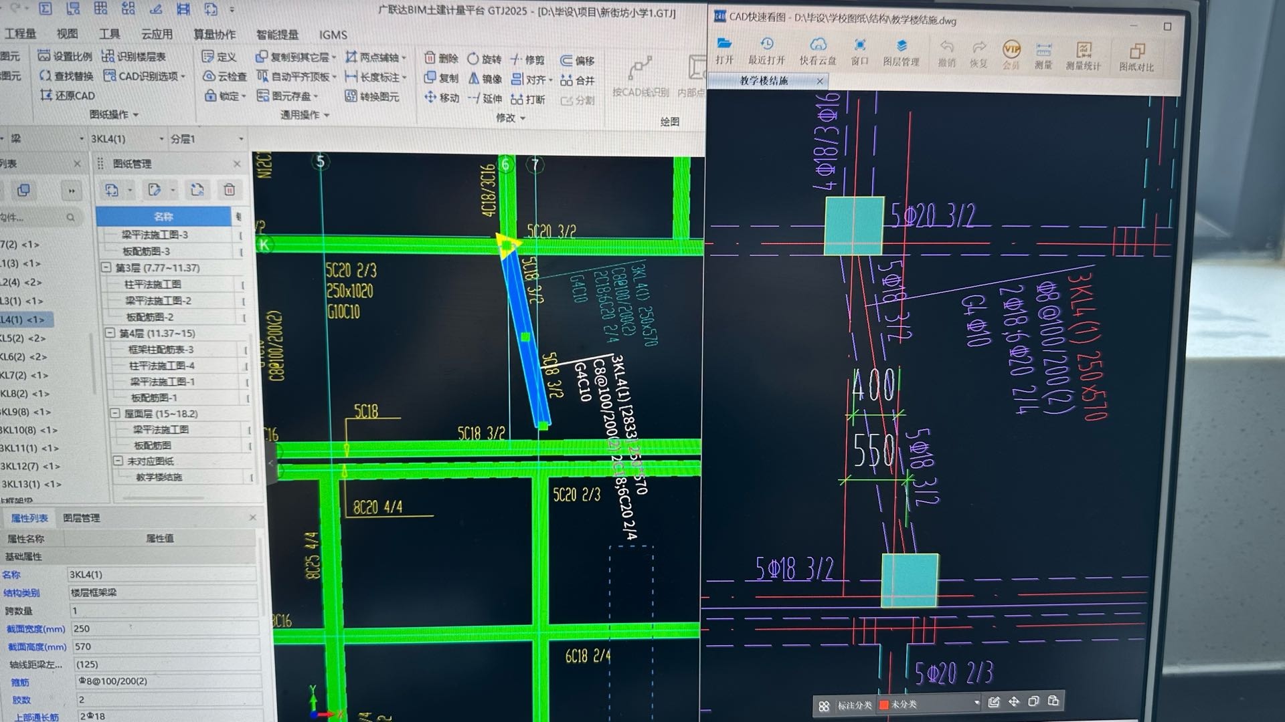
Task: Click 修剪 (trim) tool
Action: click(527, 59)
